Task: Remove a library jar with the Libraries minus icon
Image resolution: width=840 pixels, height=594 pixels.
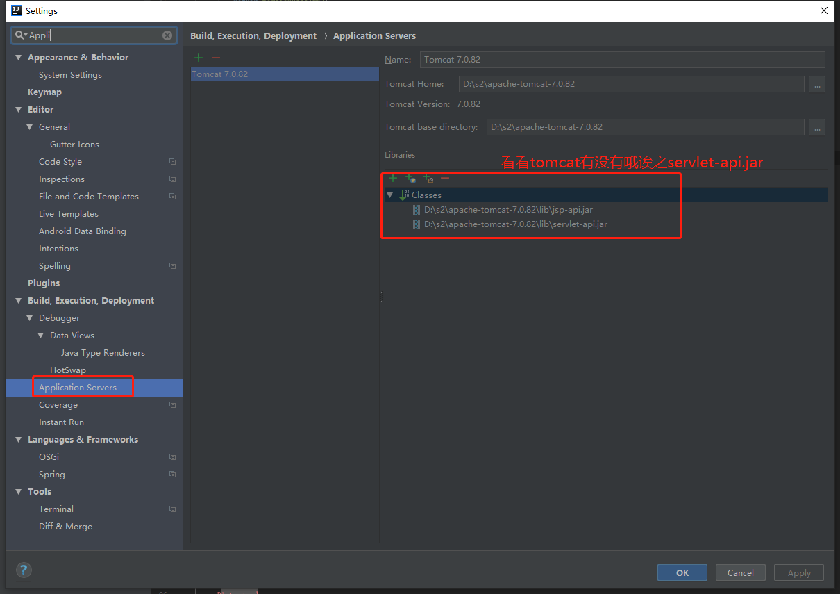Action: pos(445,179)
